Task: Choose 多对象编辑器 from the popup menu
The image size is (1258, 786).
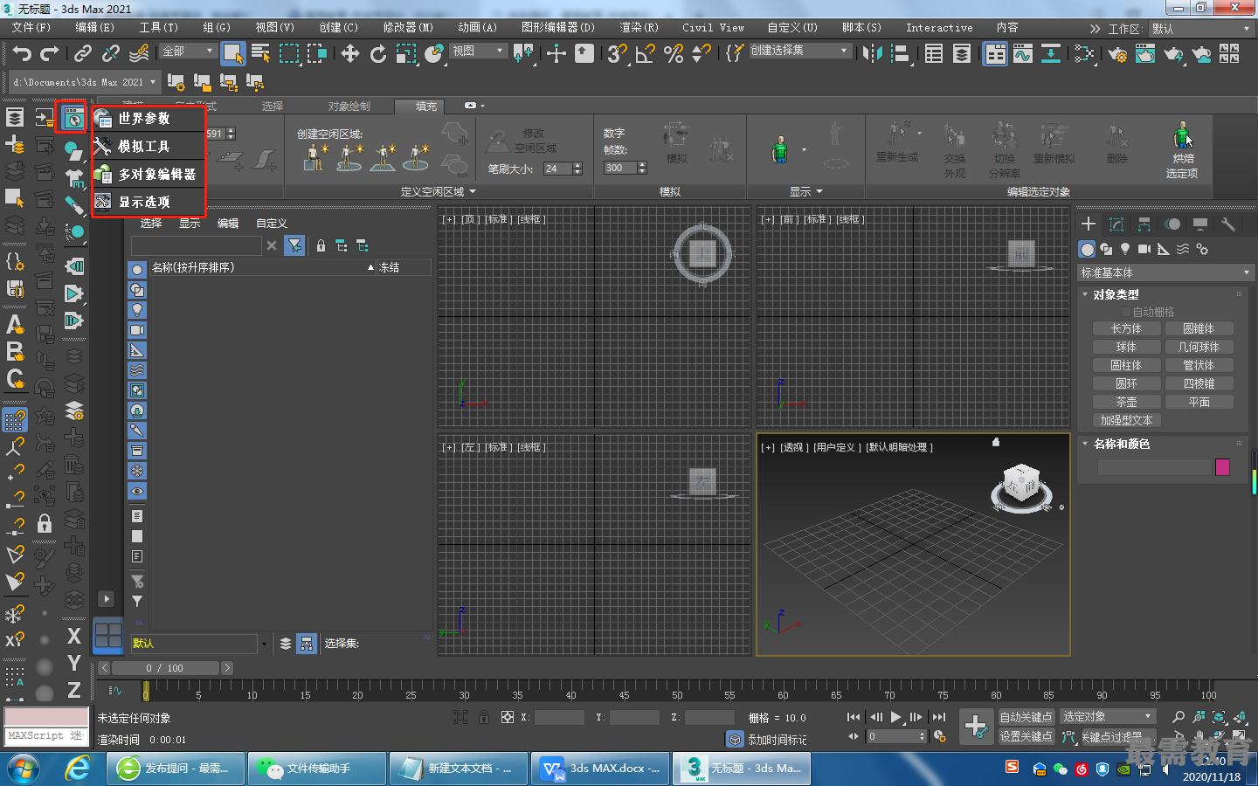Action: (x=149, y=174)
